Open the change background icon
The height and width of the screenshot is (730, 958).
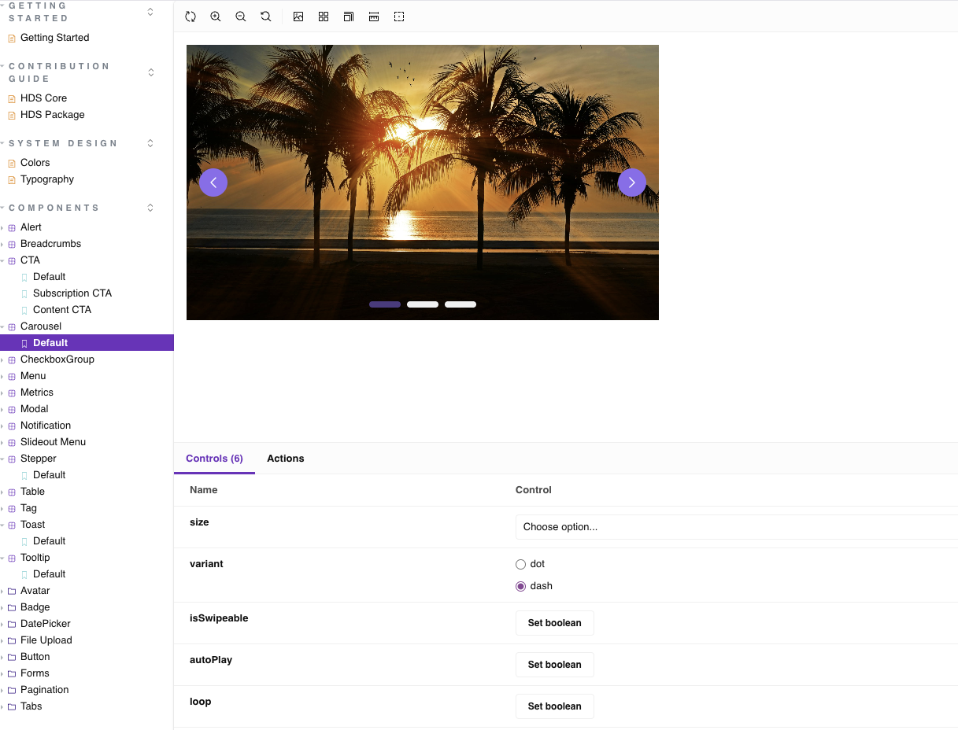coord(298,17)
